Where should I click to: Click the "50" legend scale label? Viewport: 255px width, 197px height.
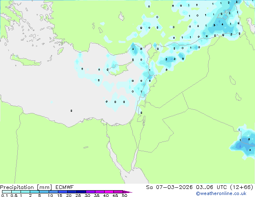click(124, 195)
